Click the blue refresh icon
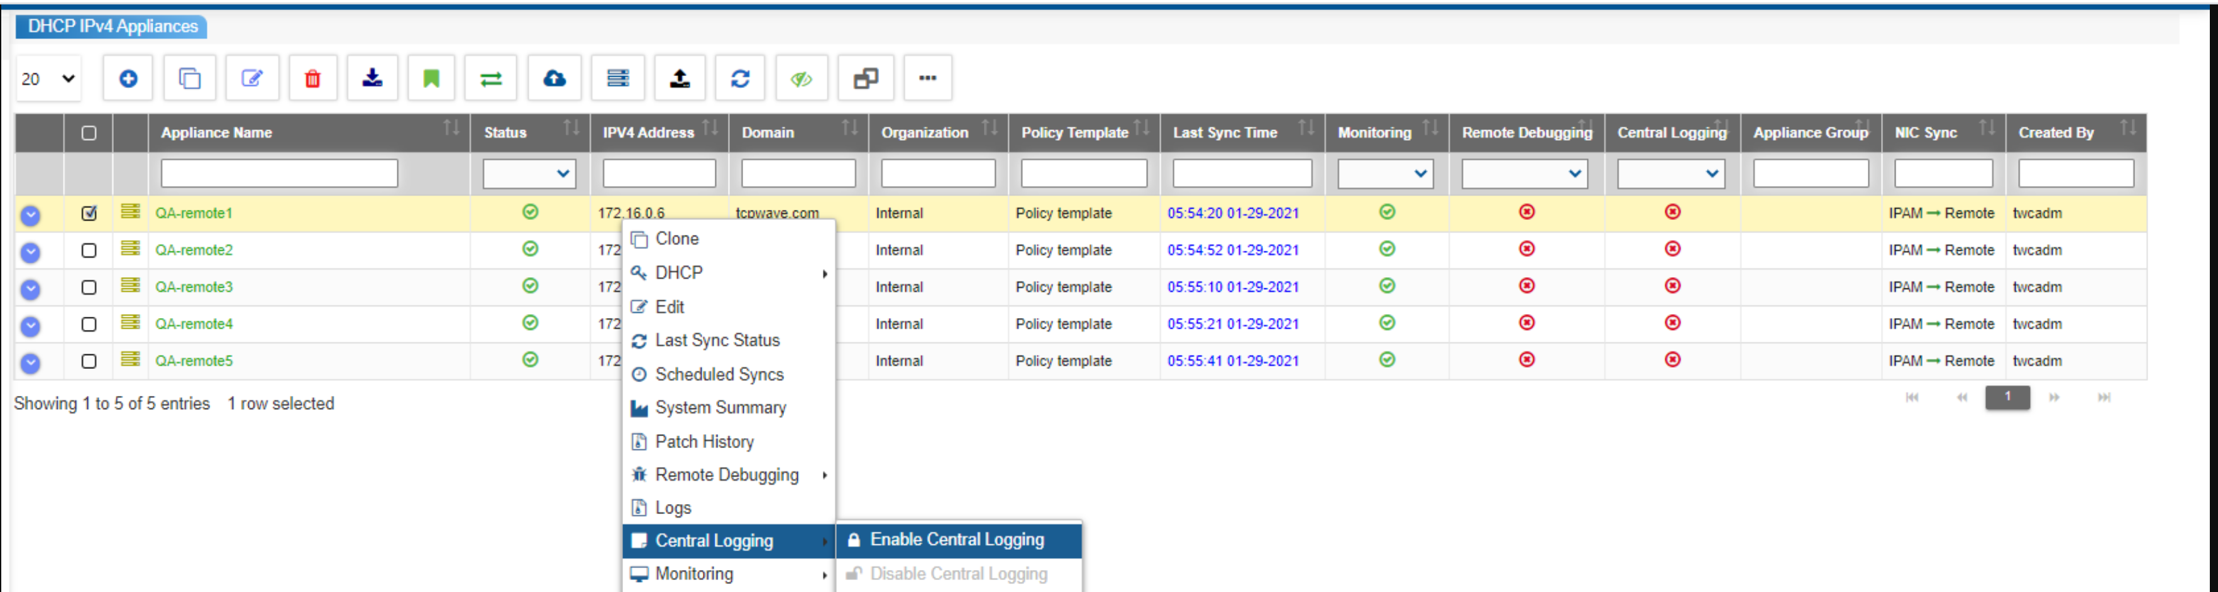The image size is (2218, 592). pos(741,79)
